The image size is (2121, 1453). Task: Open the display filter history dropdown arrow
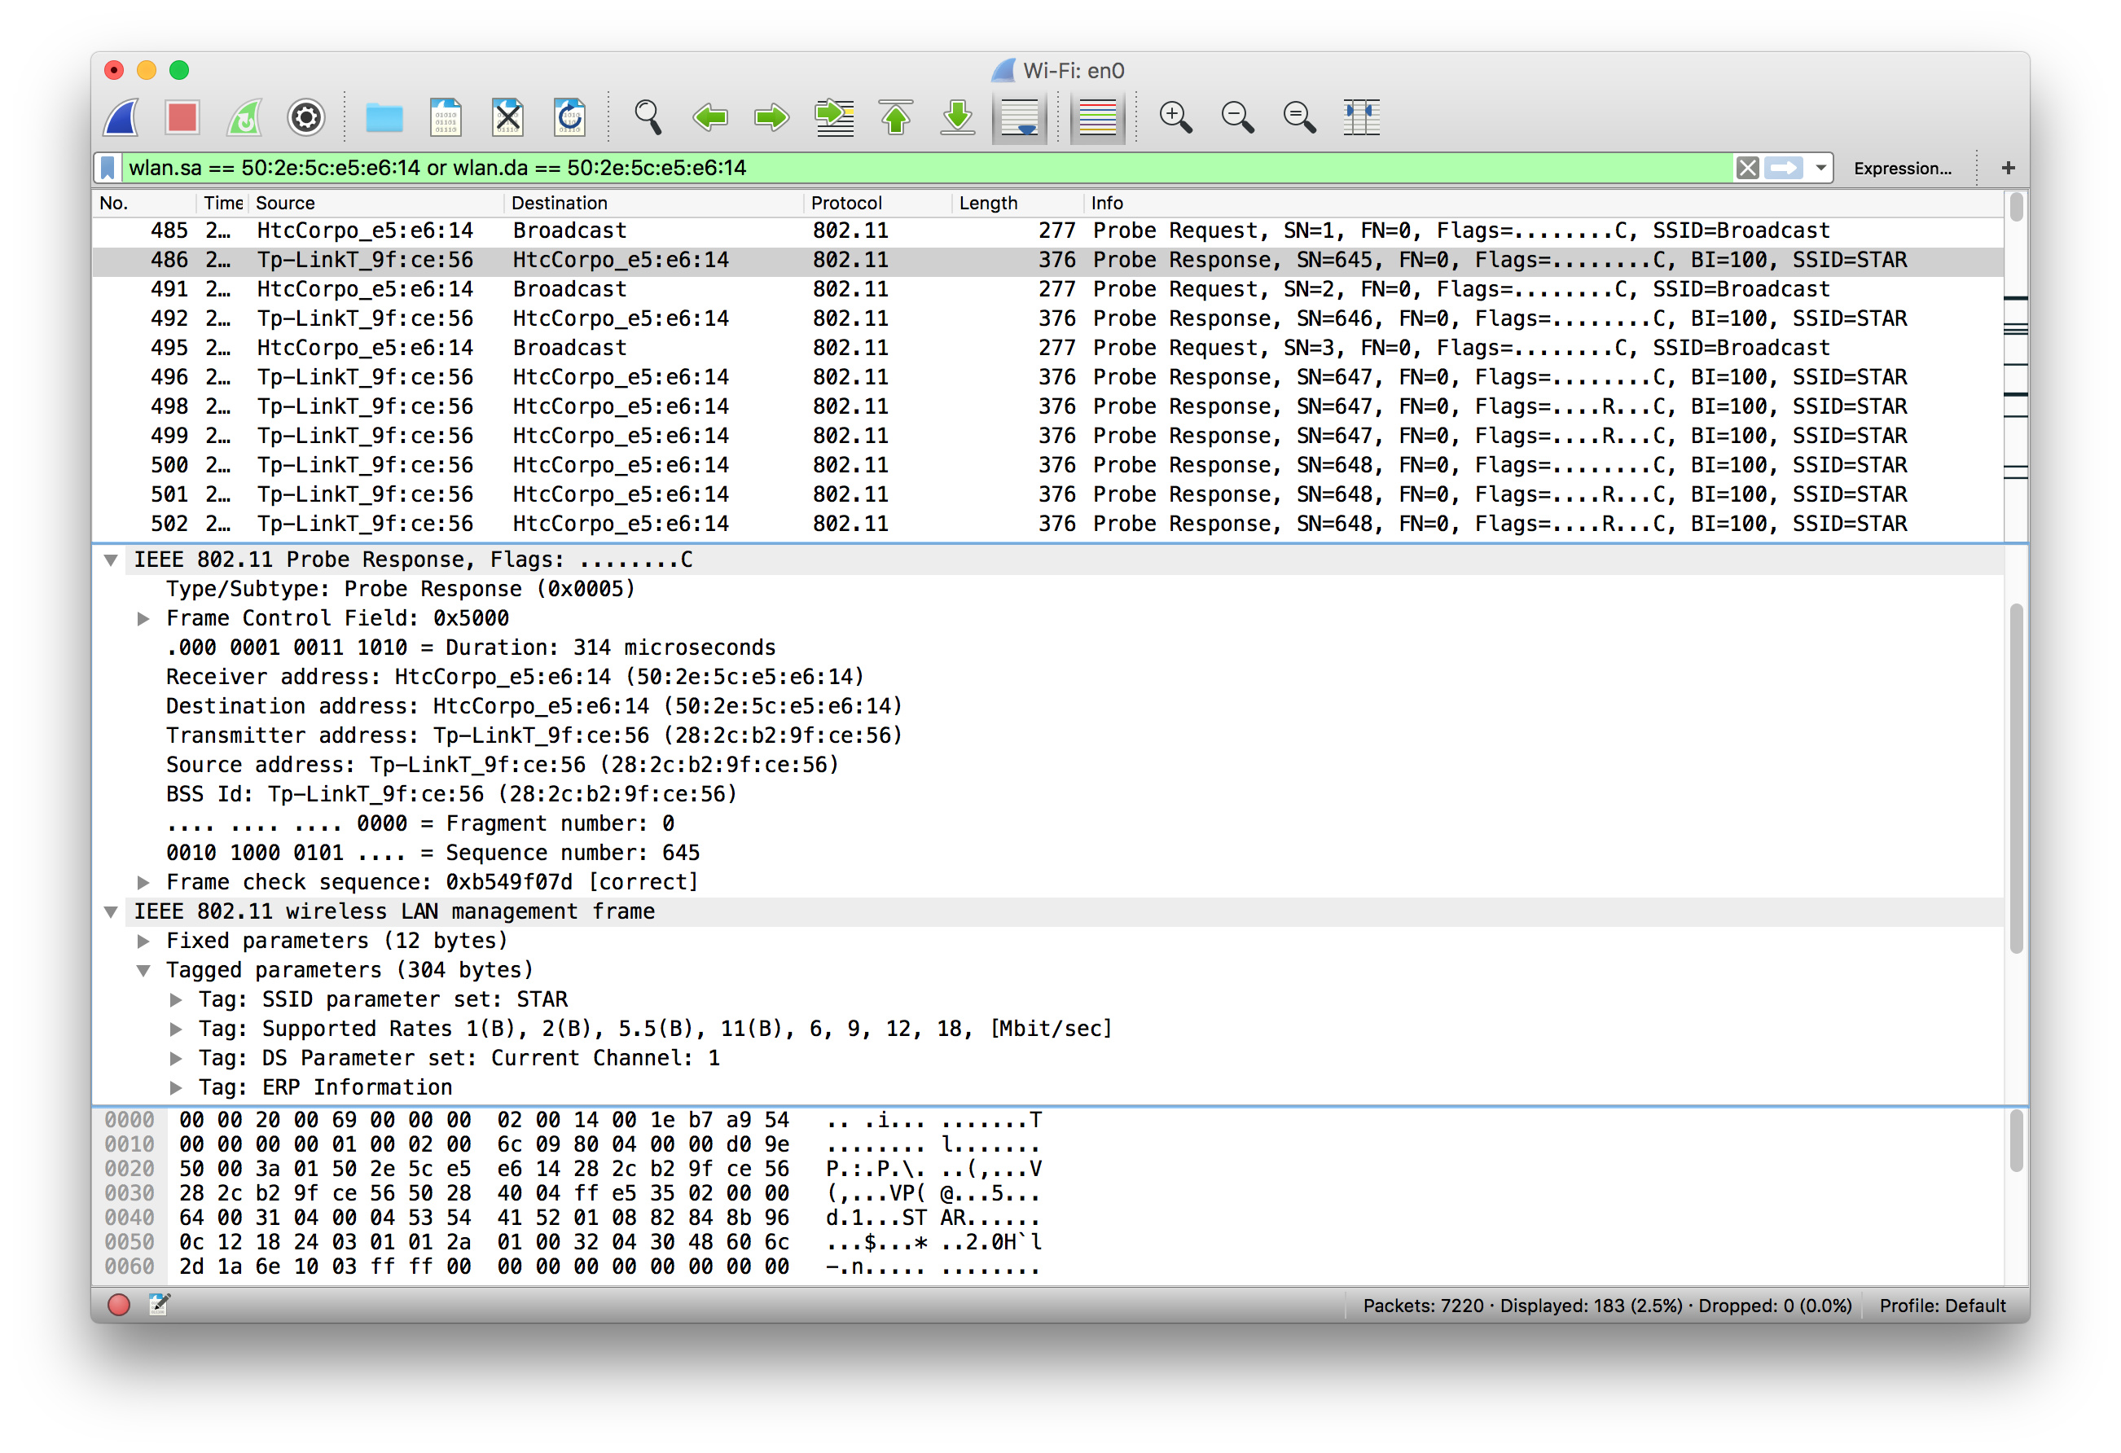point(1820,168)
